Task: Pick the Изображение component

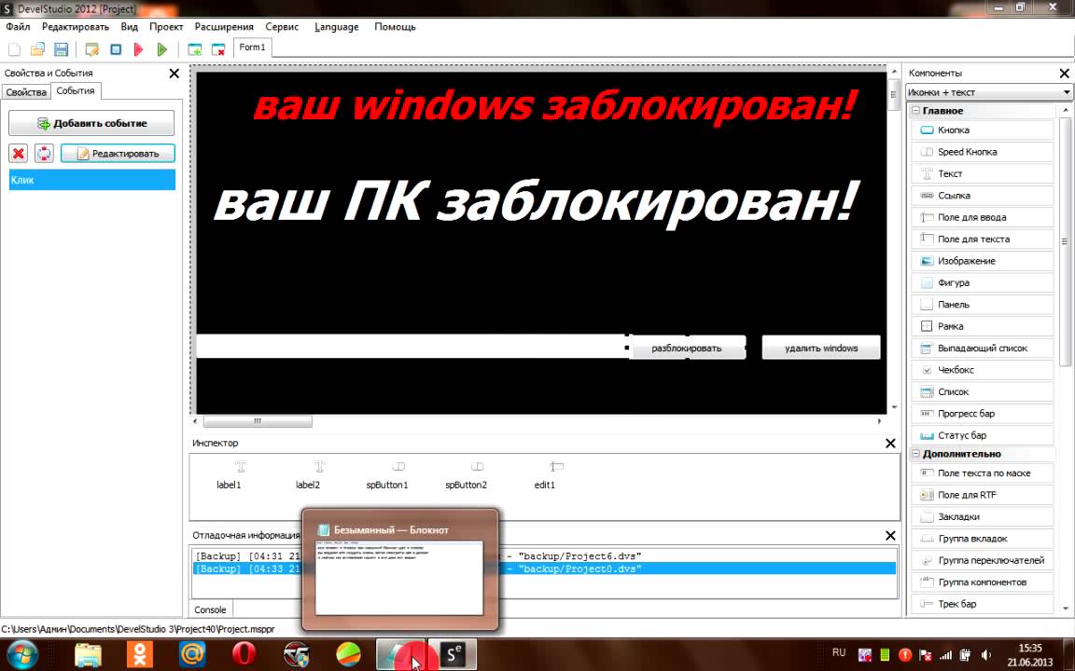Action: tap(983, 261)
